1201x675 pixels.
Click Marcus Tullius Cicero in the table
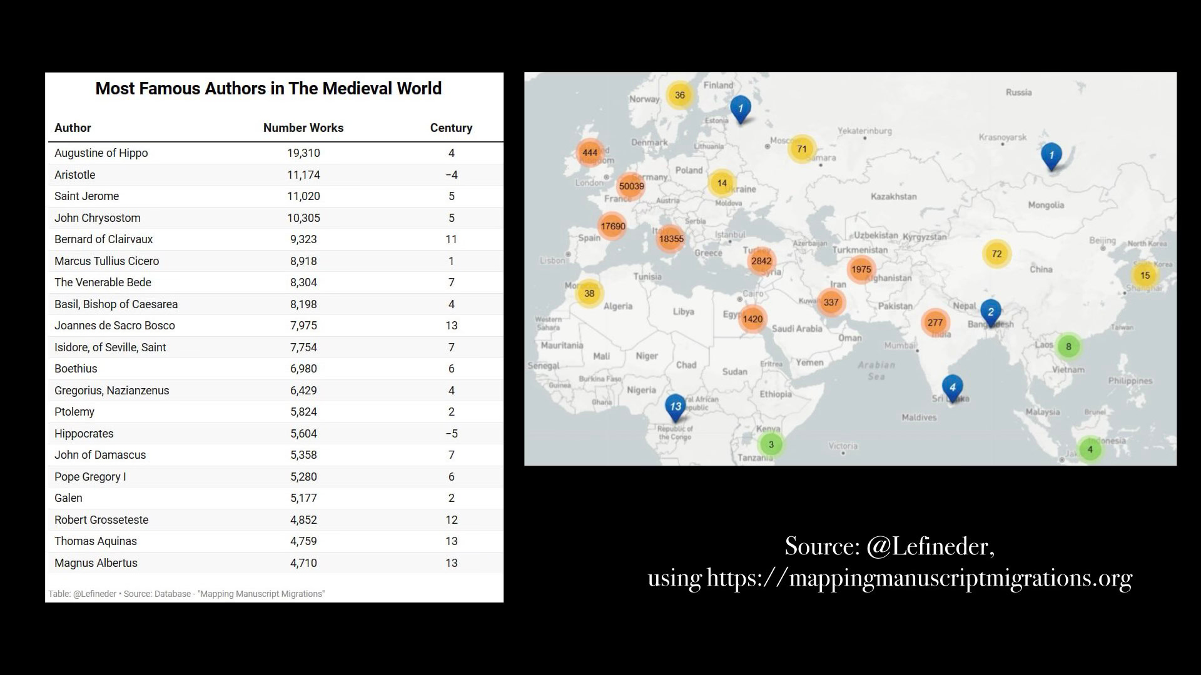coord(107,261)
